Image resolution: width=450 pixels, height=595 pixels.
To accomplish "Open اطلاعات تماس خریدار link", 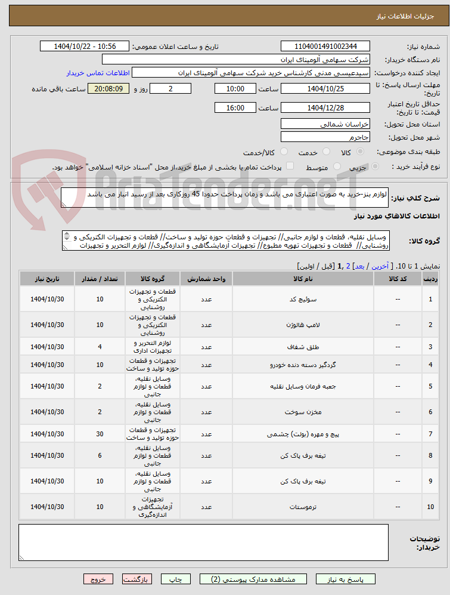I will 98,73.
